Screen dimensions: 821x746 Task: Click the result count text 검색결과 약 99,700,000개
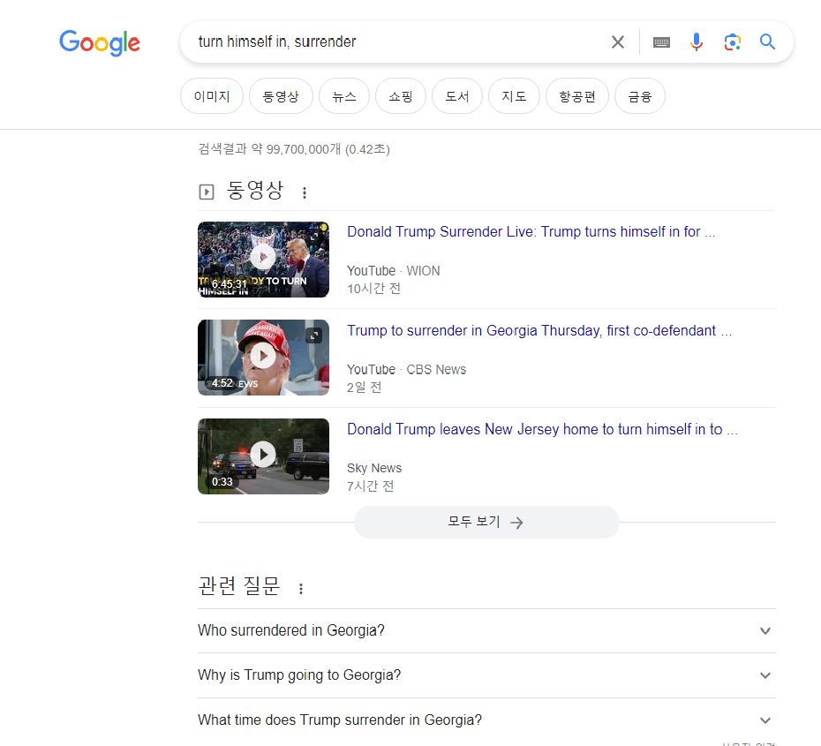294,149
